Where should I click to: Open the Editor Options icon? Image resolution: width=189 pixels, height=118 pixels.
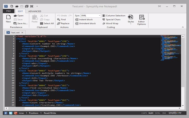click(x=141, y=18)
